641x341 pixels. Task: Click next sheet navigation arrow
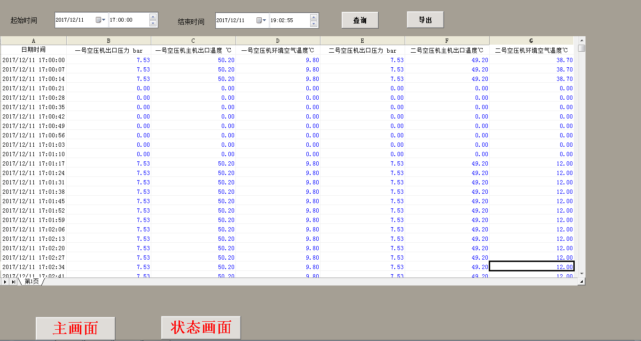click(x=5, y=281)
